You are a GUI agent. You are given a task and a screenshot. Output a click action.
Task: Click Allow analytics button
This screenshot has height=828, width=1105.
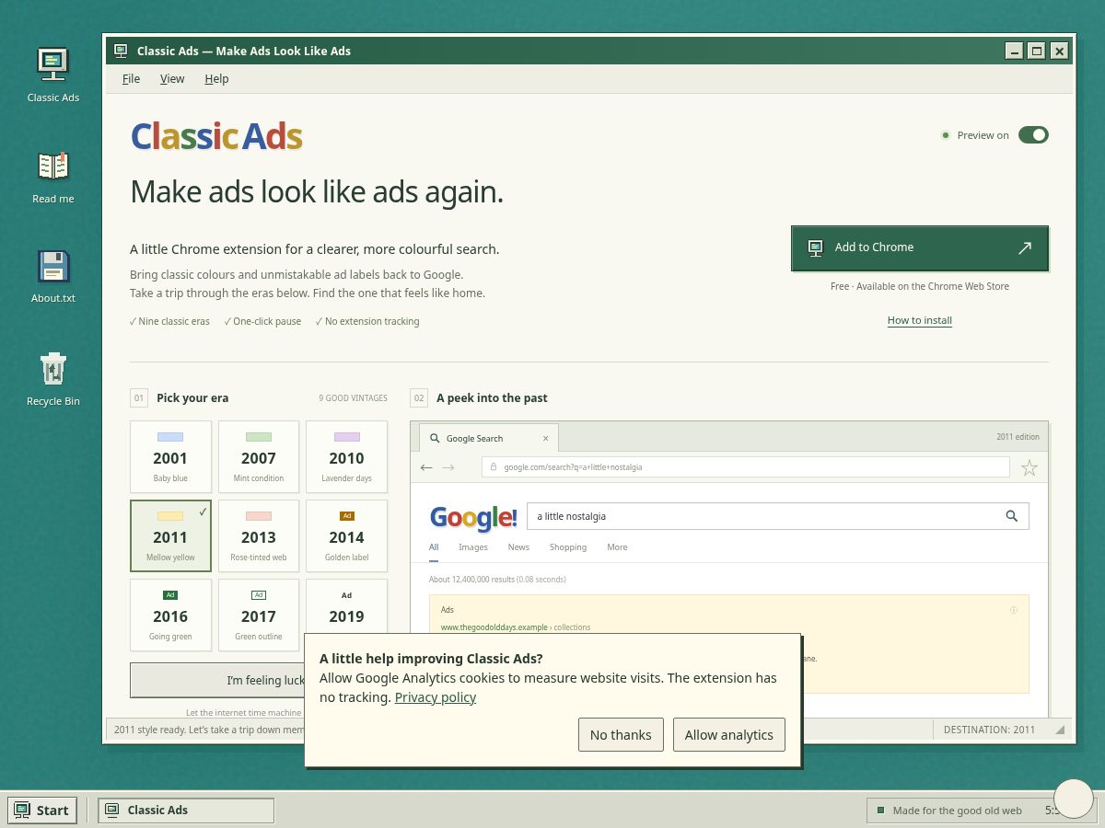[729, 735]
